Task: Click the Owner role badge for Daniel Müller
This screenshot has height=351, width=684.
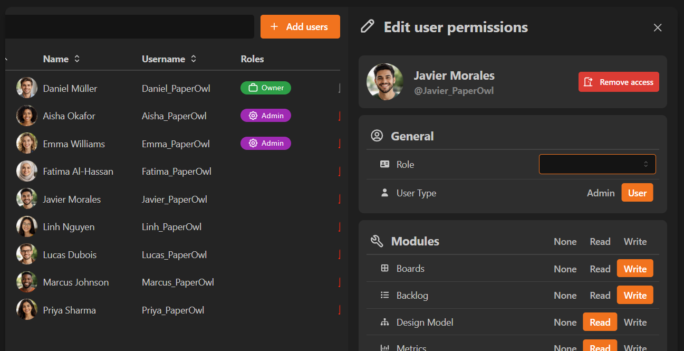Action: point(266,88)
